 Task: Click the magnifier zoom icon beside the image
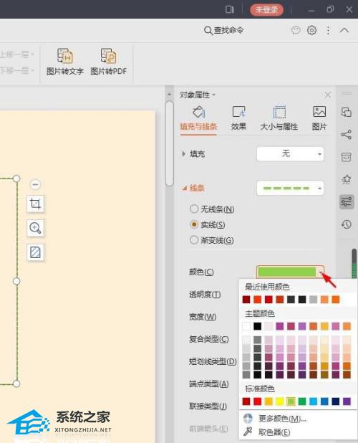tap(35, 228)
